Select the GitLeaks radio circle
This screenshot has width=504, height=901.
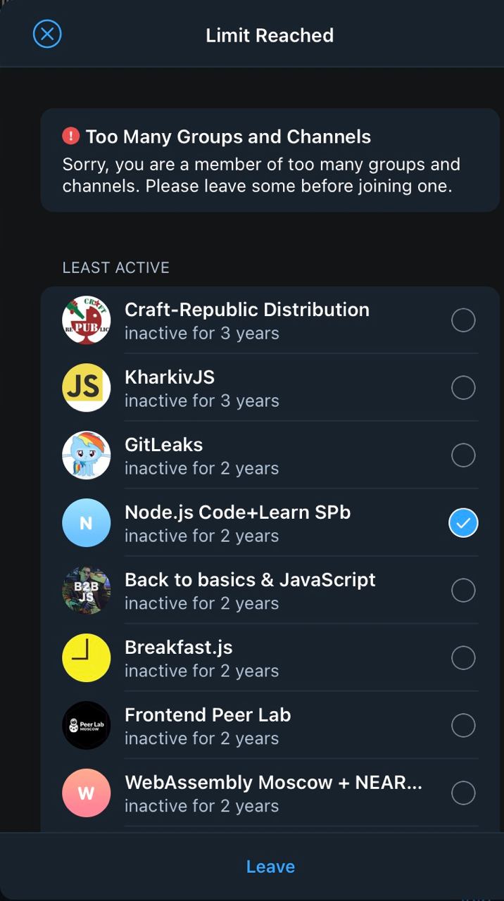click(x=463, y=455)
